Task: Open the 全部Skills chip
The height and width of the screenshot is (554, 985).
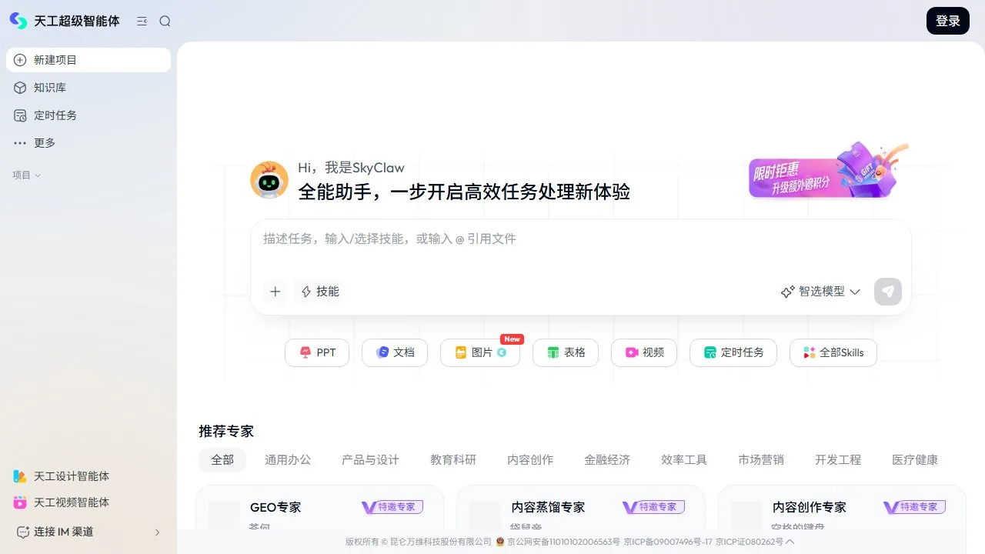Action: pyautogui.click(x=833, y=352)
